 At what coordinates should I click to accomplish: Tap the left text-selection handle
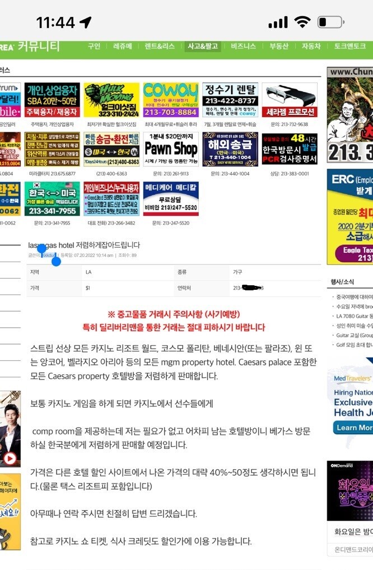[42, 249]
